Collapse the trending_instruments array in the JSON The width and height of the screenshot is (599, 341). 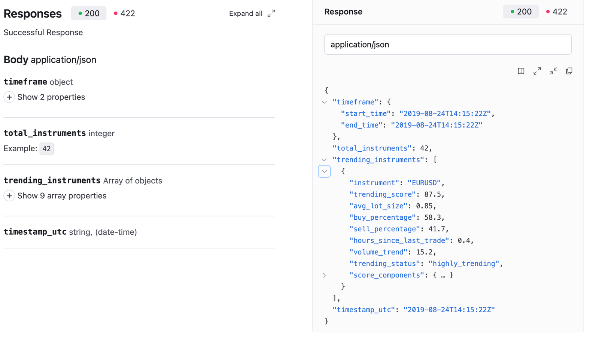[324, 160]
